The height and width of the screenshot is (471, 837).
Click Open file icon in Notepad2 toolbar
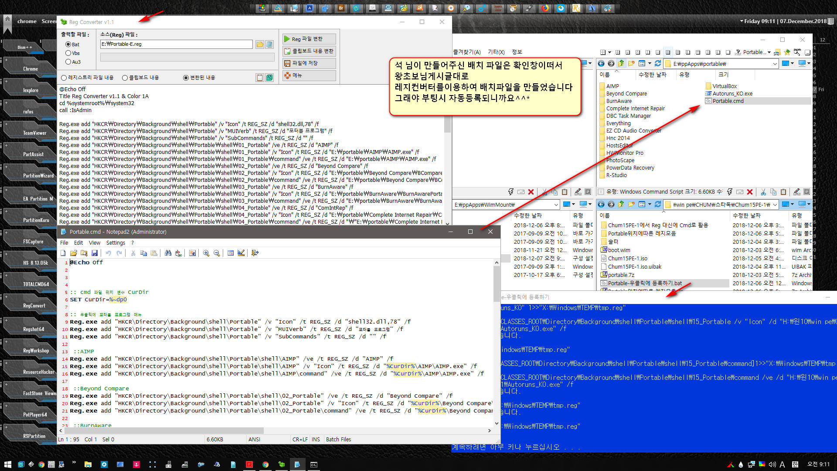(x=74, y=253)
